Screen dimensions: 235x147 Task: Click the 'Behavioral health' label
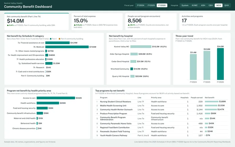(x=28, y=123)
